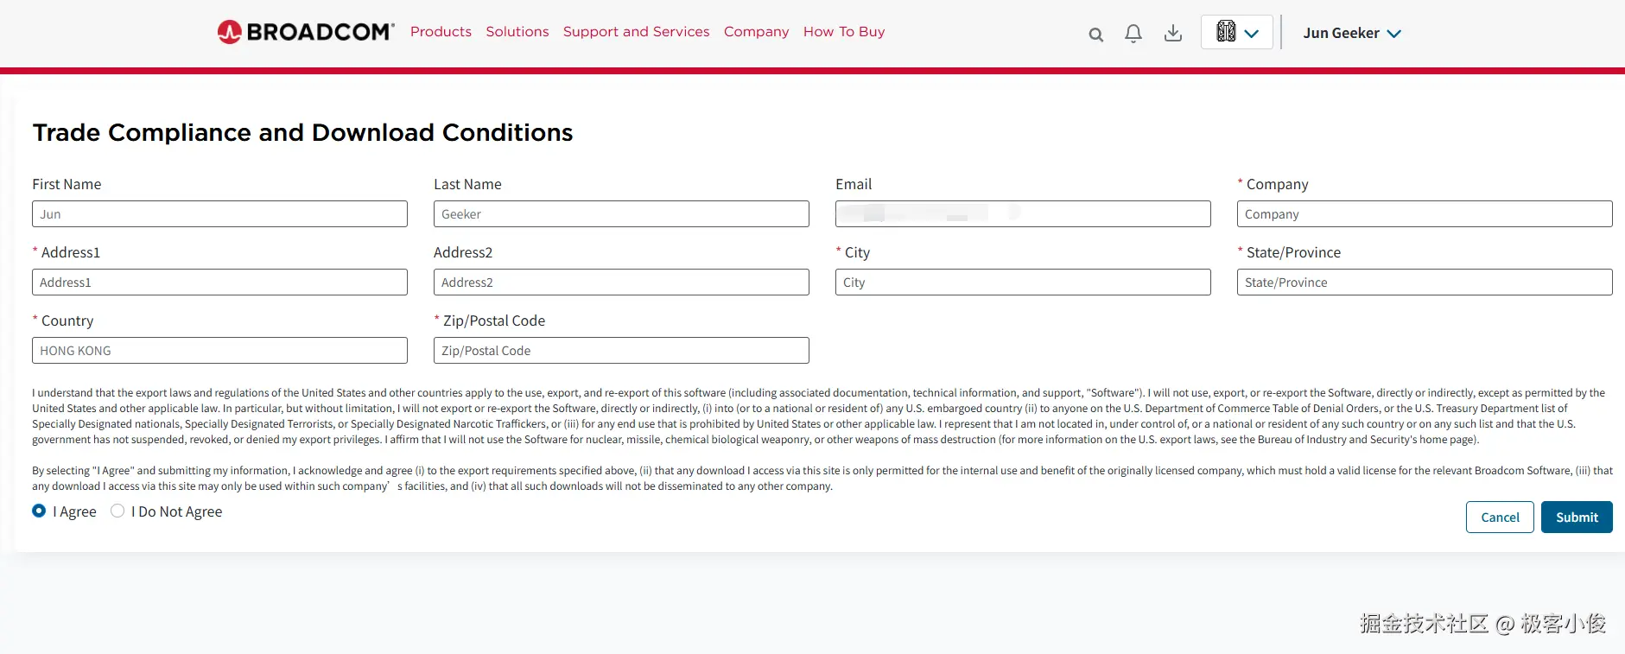Select the I Do Not Agree option
The image size is (1625, 654).
[x=117, y=511]
